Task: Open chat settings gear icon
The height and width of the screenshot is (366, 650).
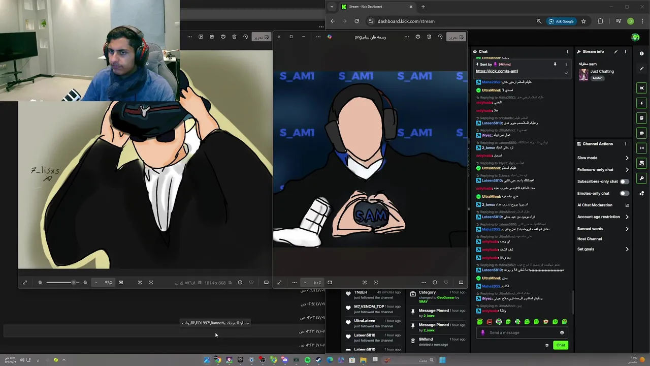Action: 547,345
